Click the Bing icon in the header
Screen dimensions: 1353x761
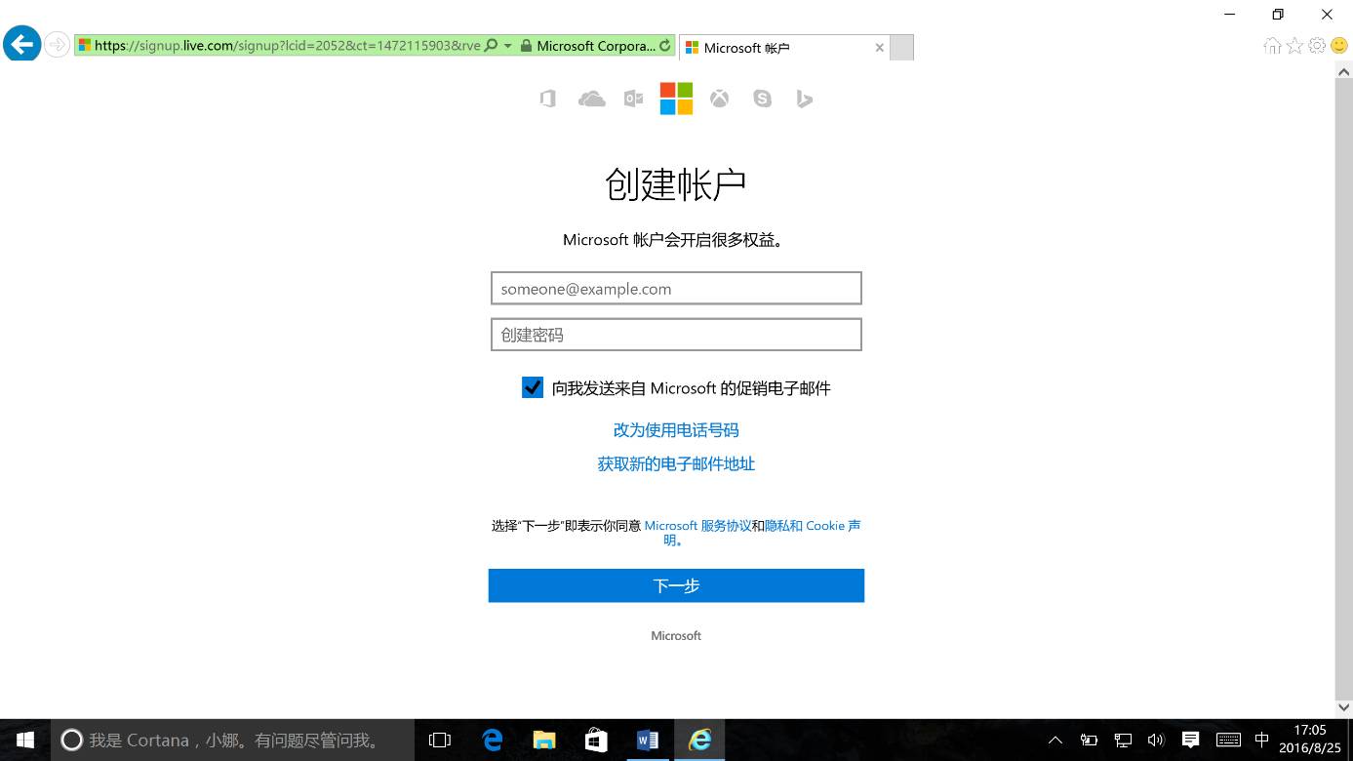point(804,98)
